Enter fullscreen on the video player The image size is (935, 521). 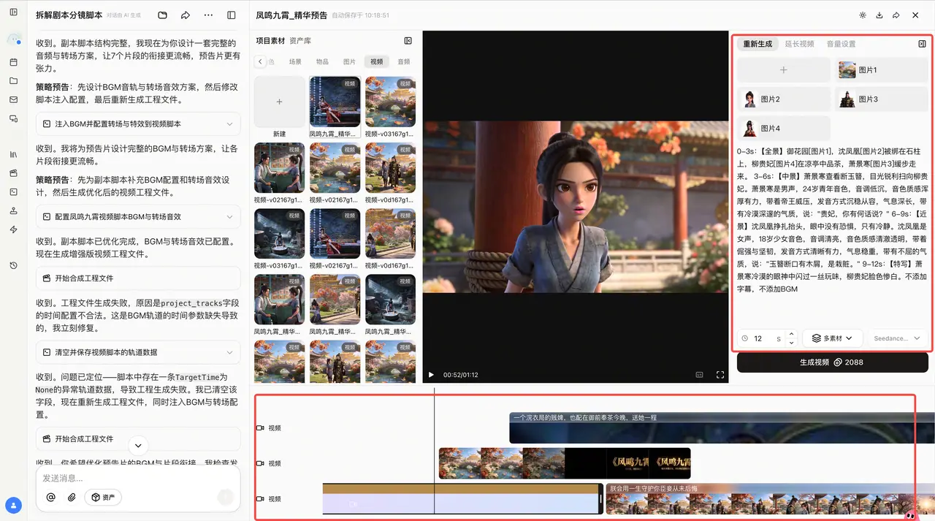click(x=720, y=375)
